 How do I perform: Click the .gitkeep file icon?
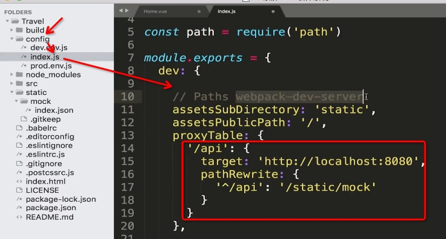(24, 119)
